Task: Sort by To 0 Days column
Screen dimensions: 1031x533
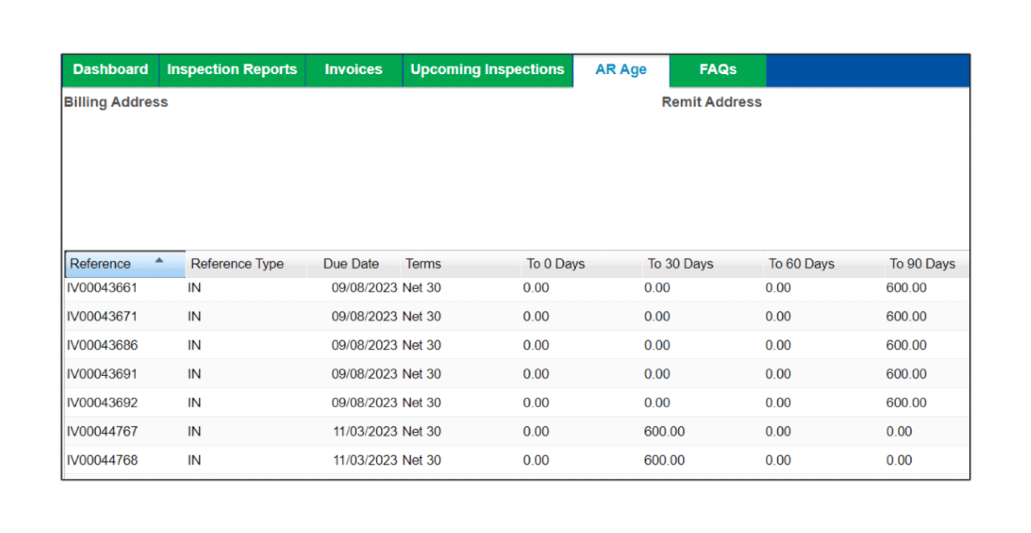Action: pos(556,264)
